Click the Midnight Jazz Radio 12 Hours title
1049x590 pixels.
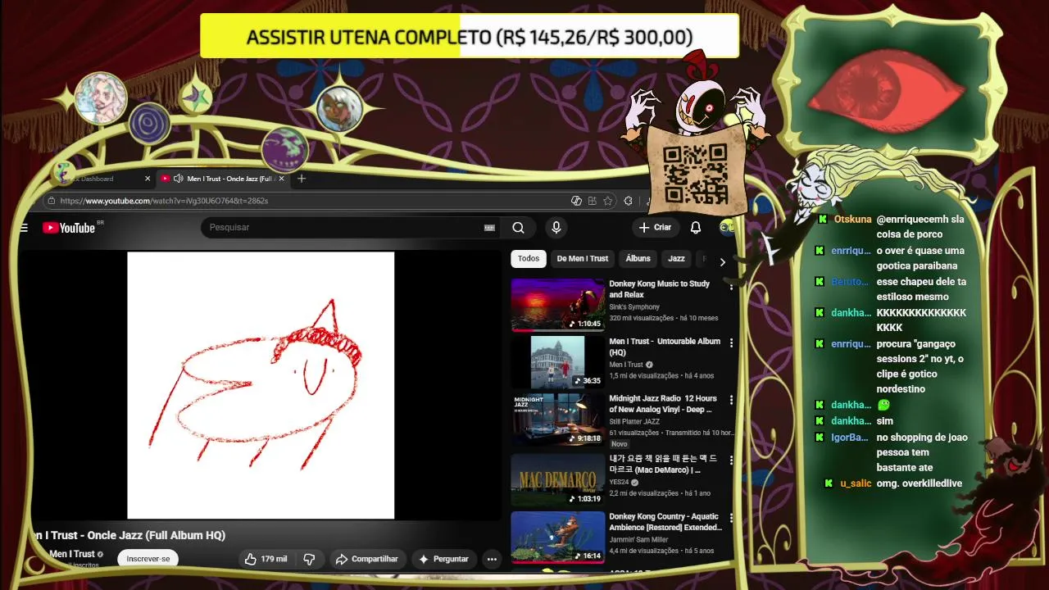point(663,404)
